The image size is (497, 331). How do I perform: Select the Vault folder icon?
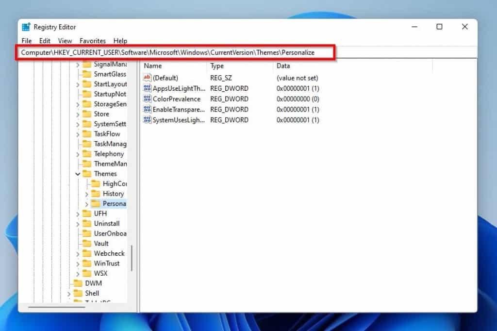point(87,243)
